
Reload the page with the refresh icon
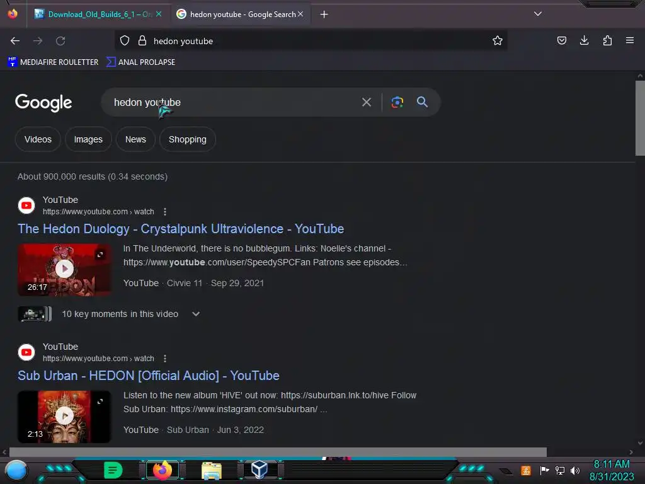pyautogui.click(x=60, y=41)
